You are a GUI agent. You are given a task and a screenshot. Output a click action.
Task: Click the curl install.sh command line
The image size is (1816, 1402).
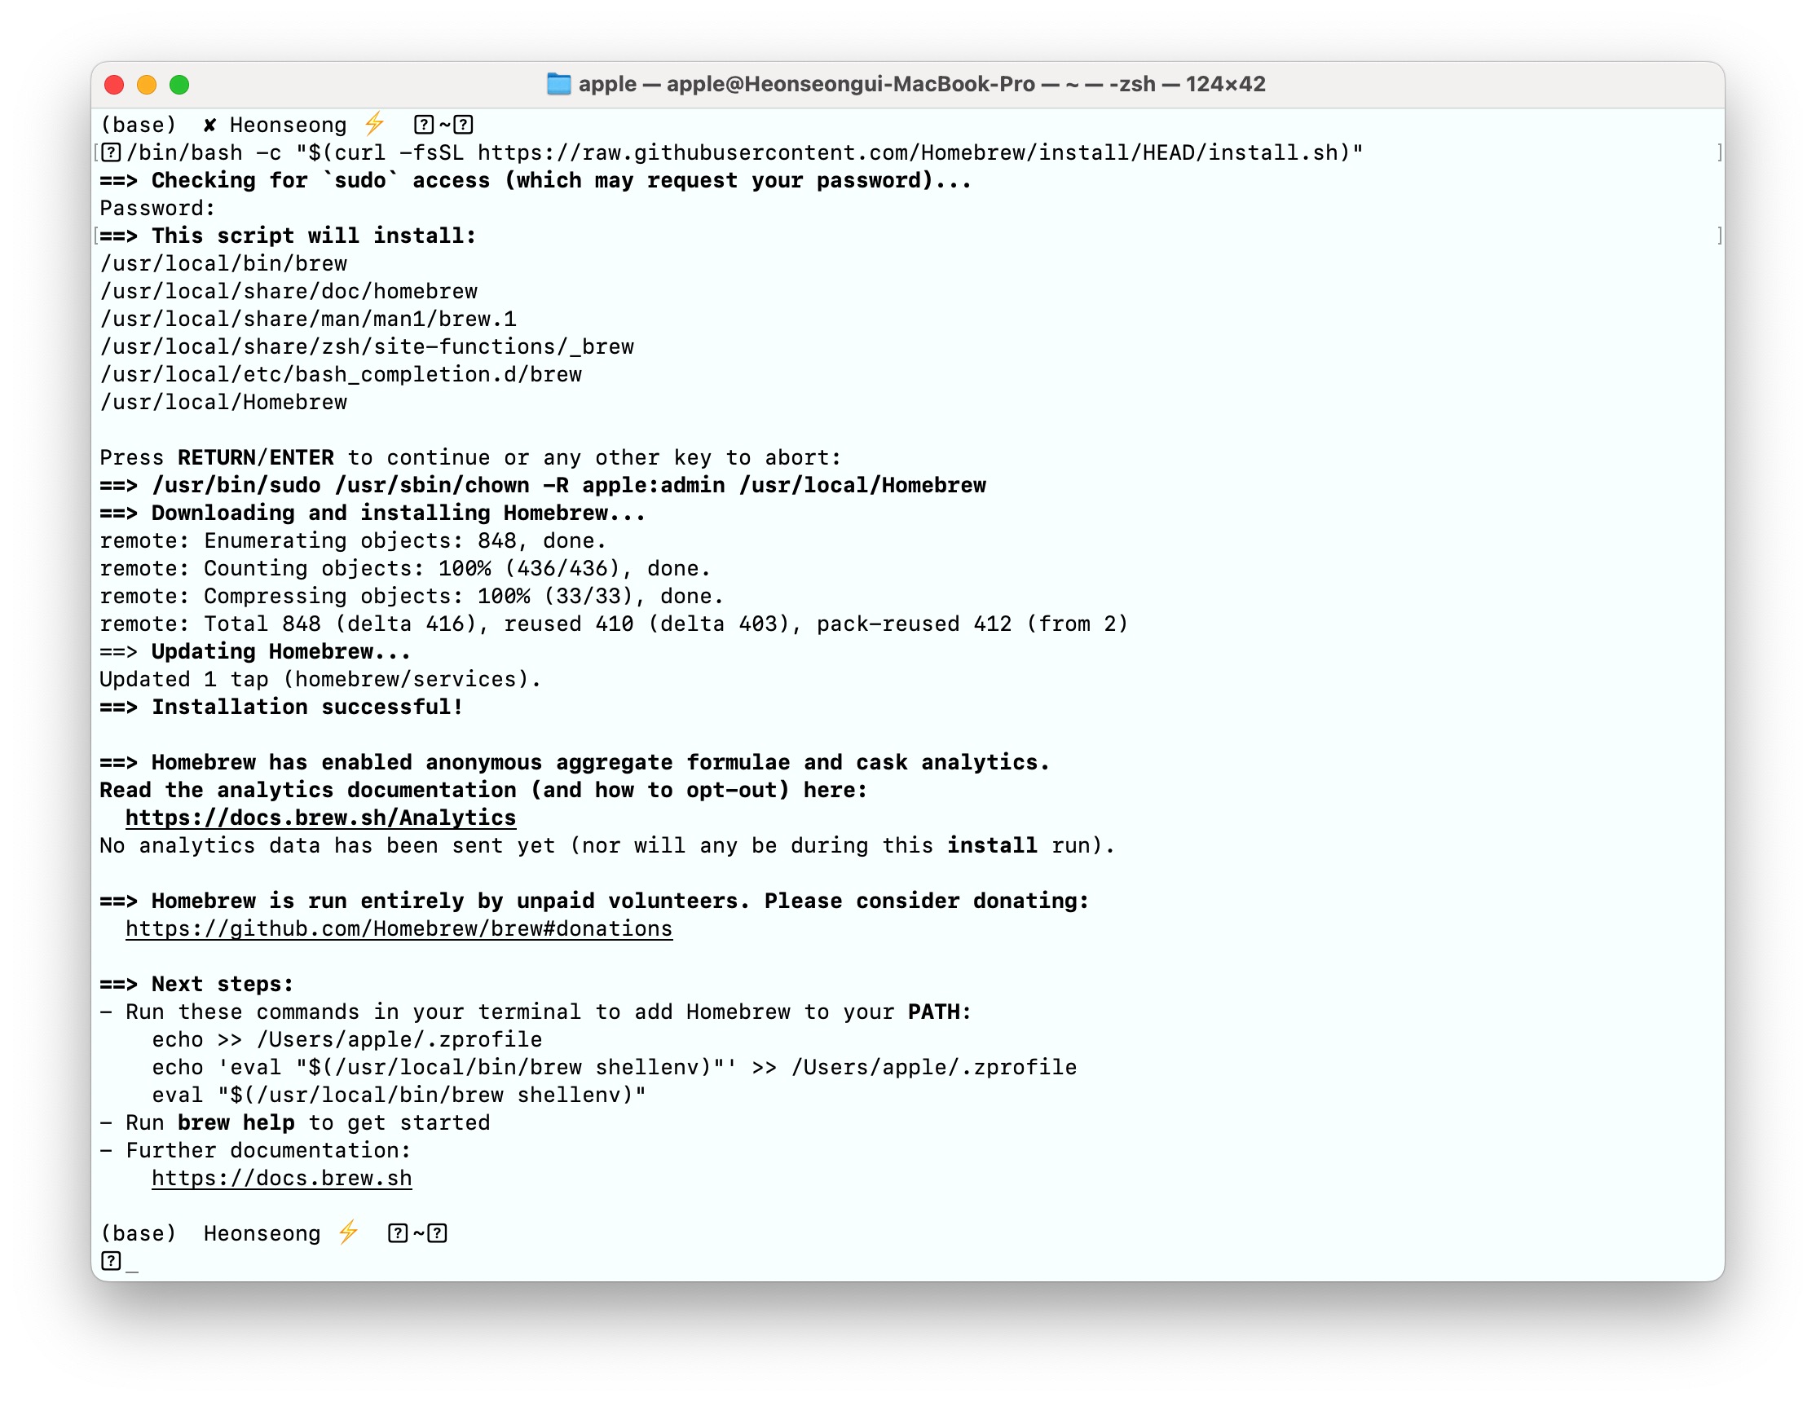744,153
